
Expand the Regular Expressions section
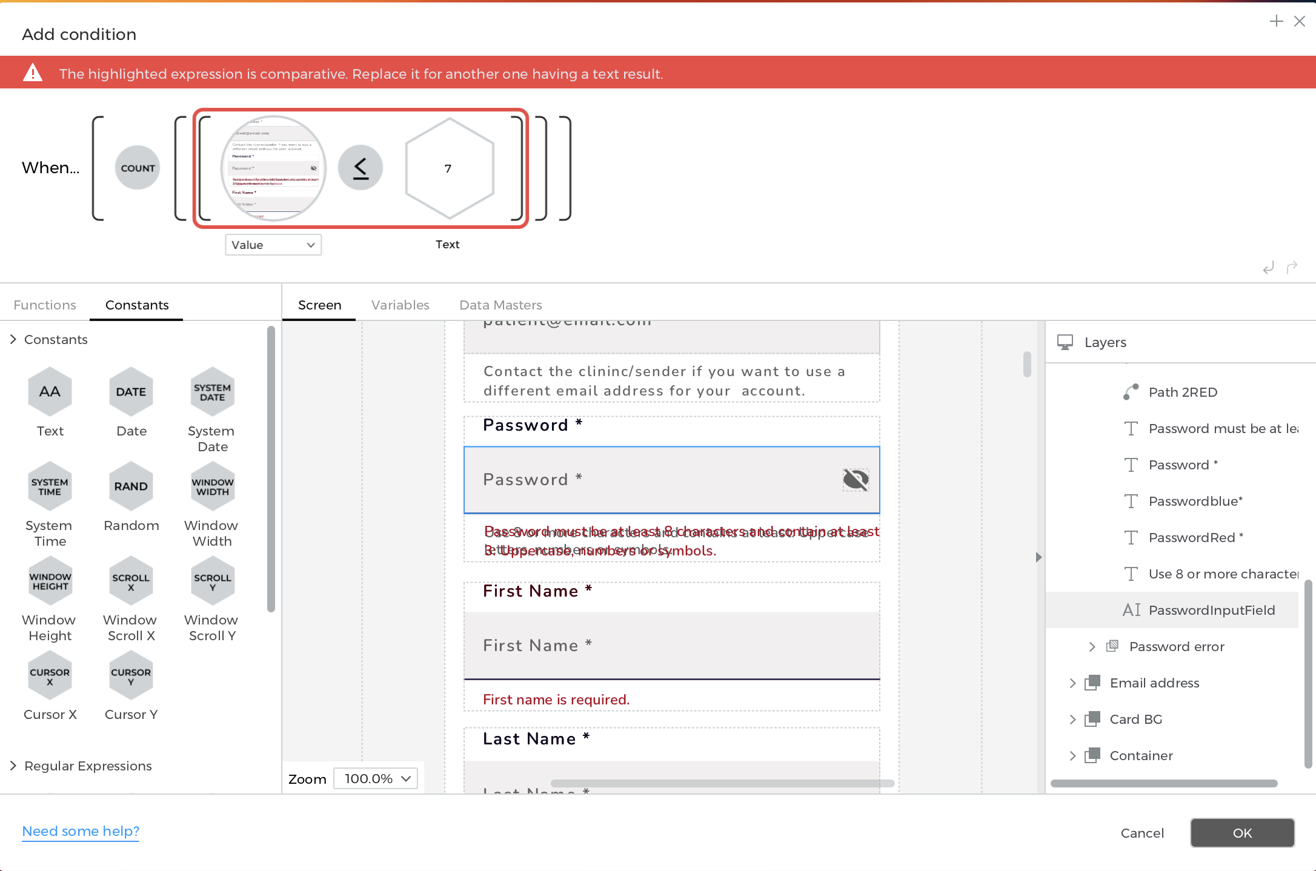point(13,766)
